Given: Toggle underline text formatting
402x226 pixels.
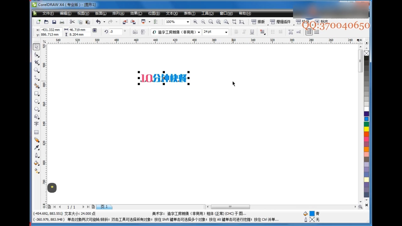Looking at the screenshot, I should (x=252, y=32).
